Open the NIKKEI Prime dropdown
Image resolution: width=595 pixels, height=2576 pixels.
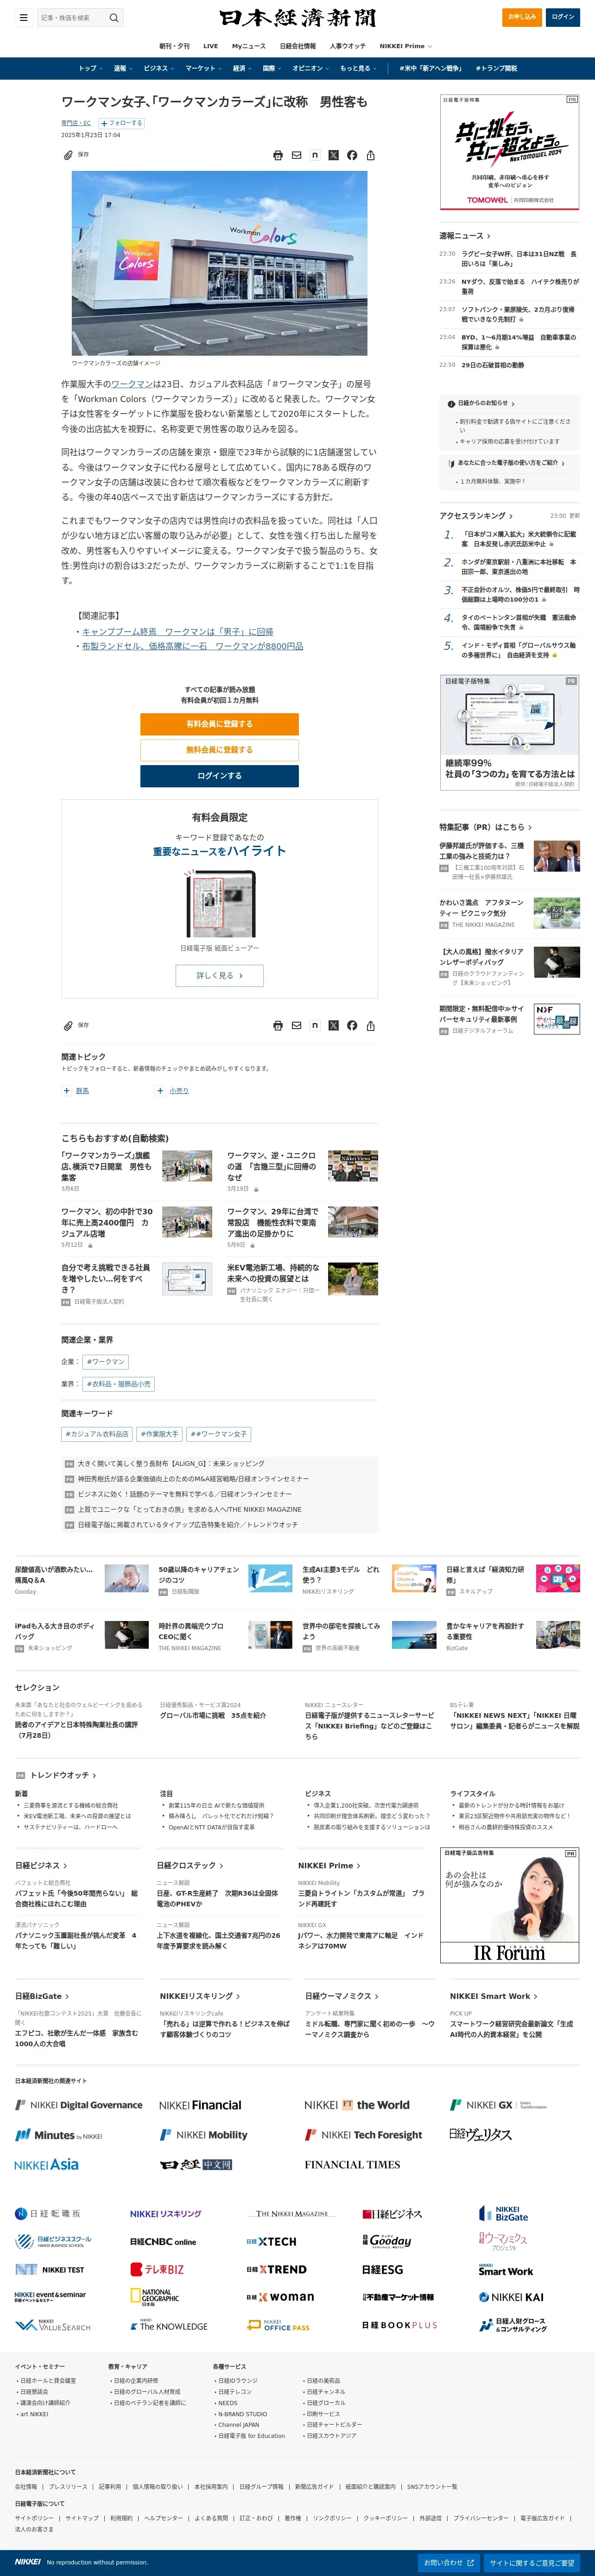tap(405, 46)
